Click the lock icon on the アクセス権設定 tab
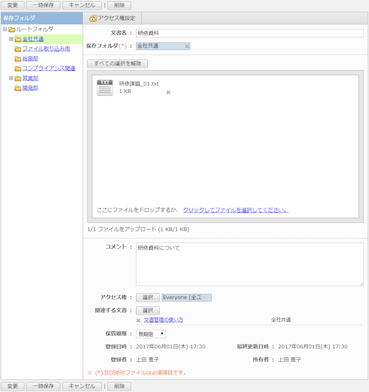Viewport: 369px width, 392px height. [x=93, y=18]
